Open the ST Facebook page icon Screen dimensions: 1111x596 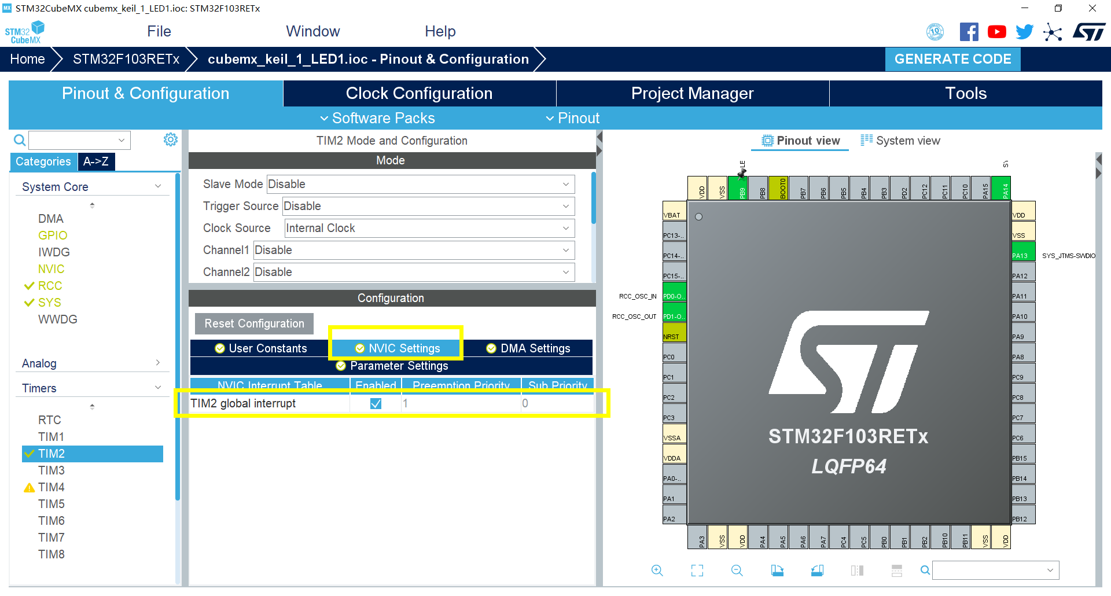tap(969, 32)
